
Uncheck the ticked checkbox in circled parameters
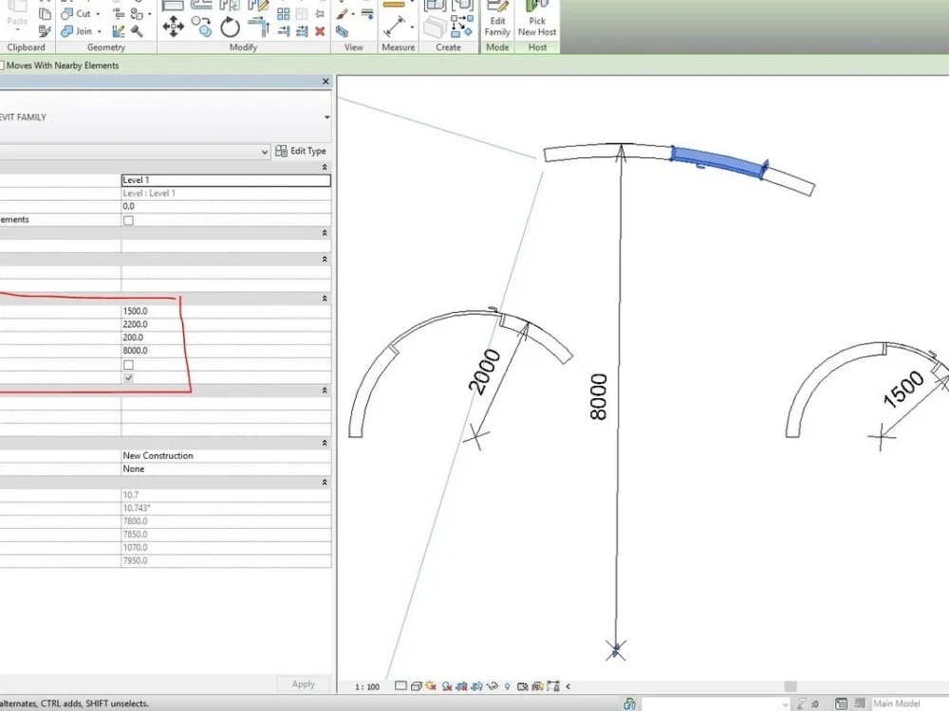(128, 377)
